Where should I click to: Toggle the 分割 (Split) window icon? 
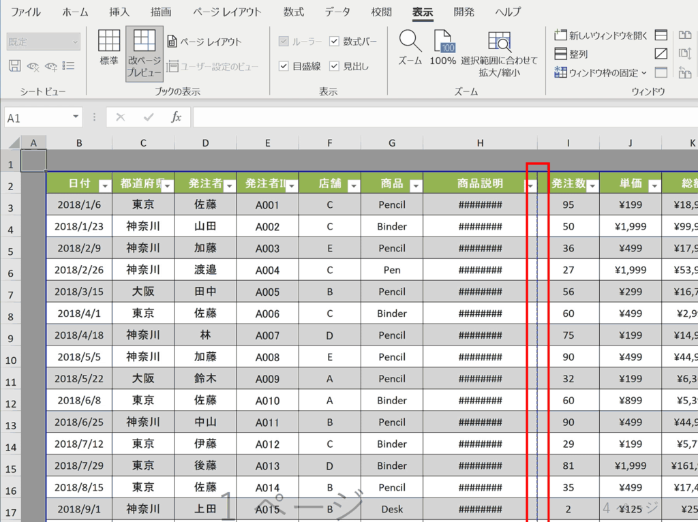(x=661, y=34)
